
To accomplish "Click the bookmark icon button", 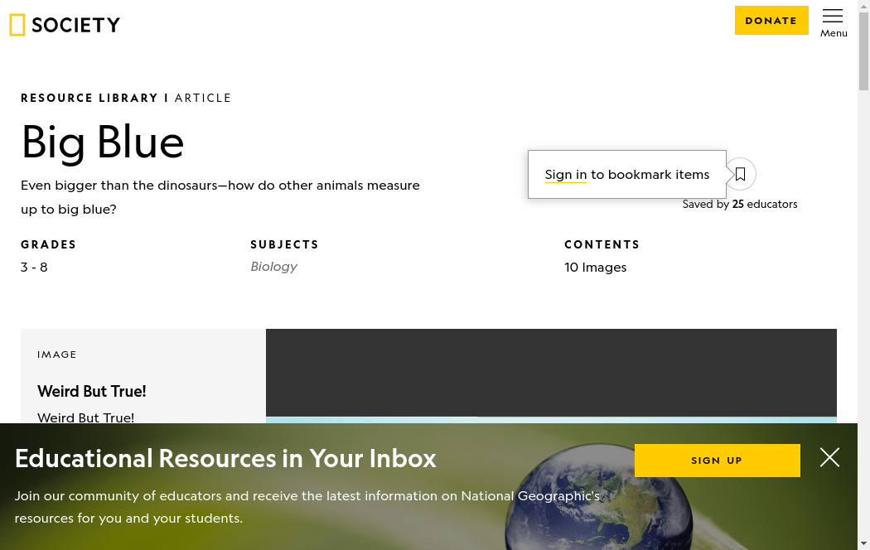I will (x=741, y=174).
